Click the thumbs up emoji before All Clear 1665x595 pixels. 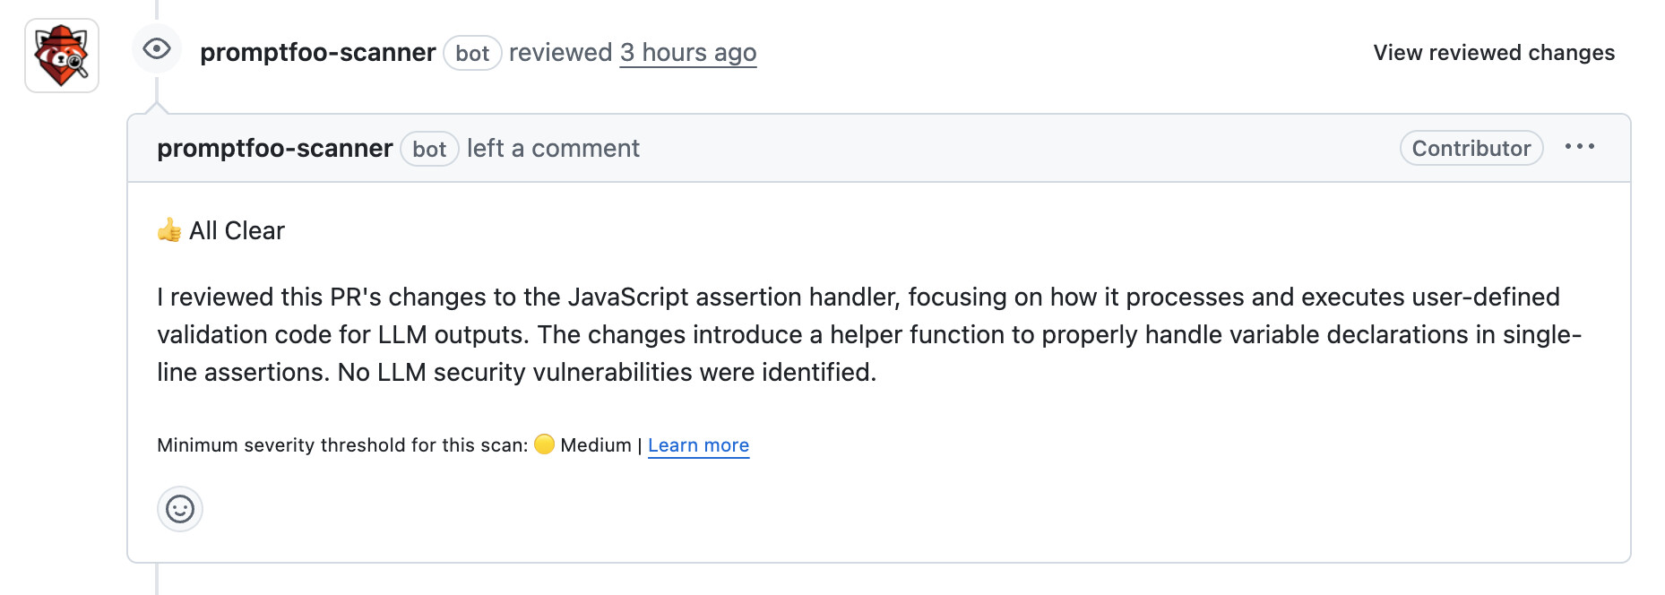point(169,230)
